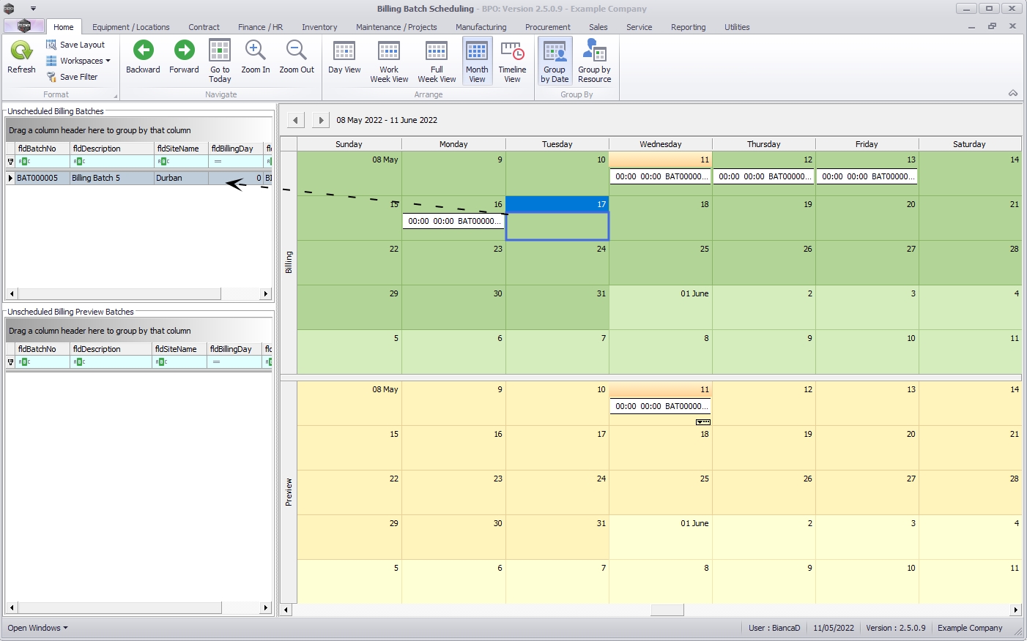Click Save Filter button
The image size is (1027, 641).
tap(73, 77)
